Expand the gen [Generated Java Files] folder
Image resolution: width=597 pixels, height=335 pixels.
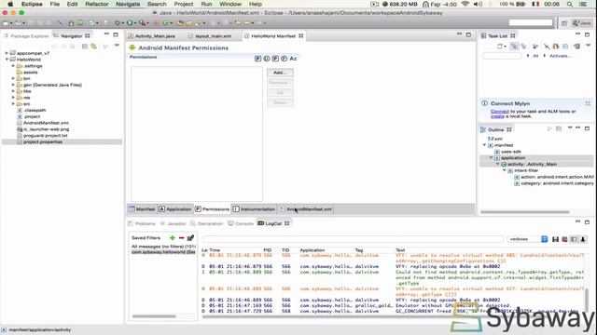pos(13,85)
